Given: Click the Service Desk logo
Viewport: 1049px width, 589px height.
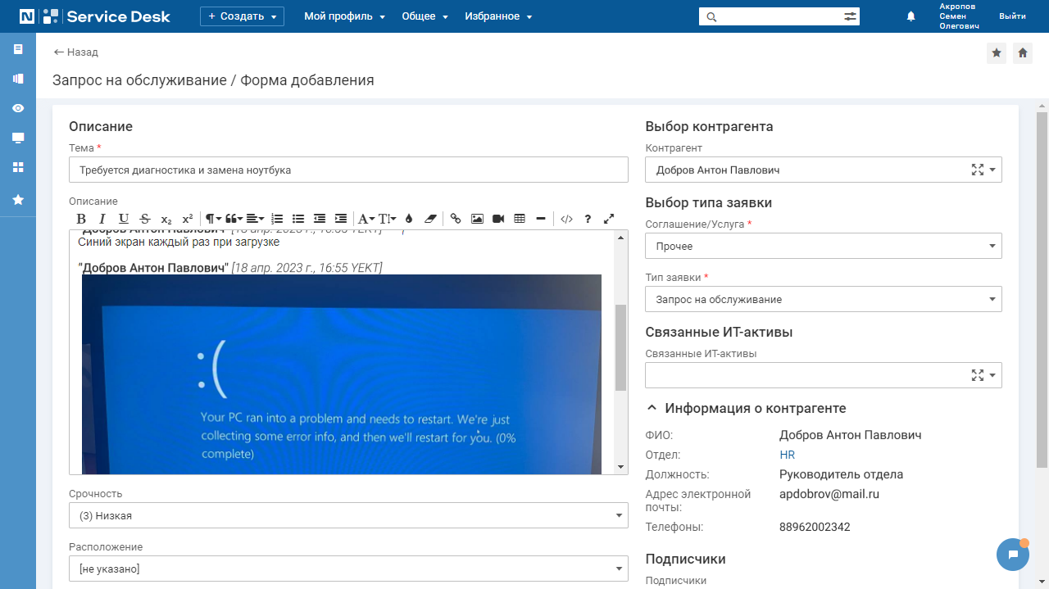Looking at the screenshot, I should [95, 16].
